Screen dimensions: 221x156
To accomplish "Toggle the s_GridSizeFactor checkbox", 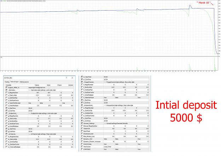I will tap(6, 101).
